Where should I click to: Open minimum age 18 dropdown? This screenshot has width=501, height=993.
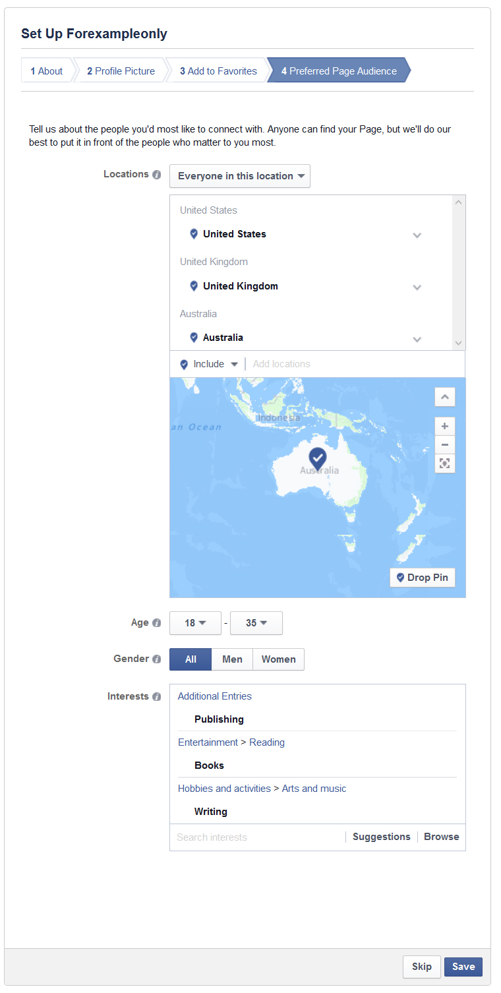tap(195, 623)
